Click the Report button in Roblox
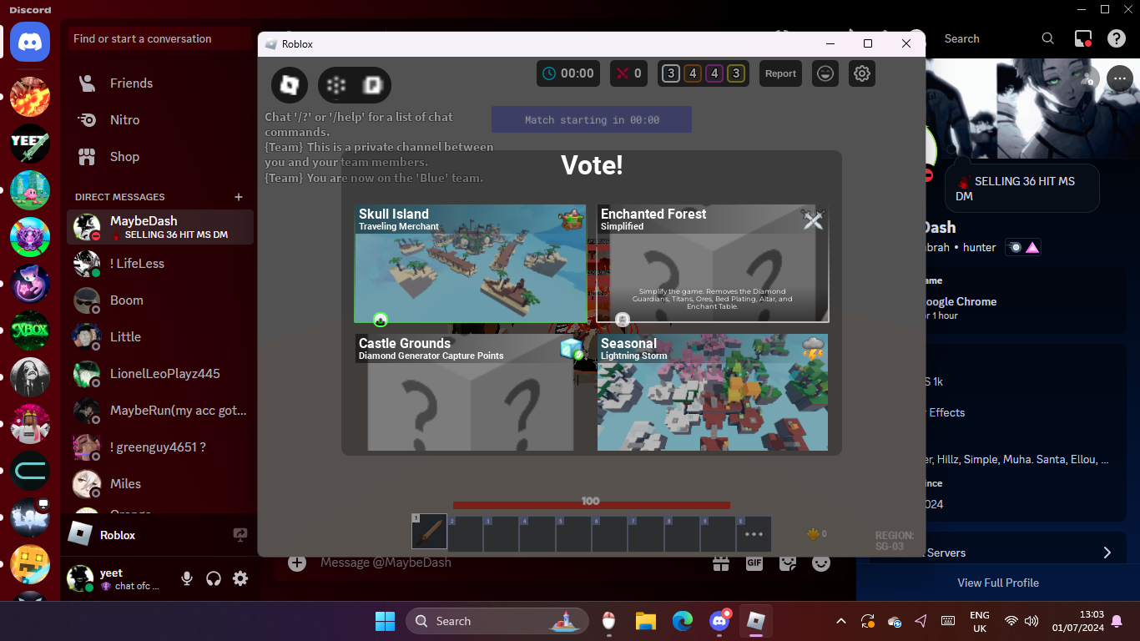This screenshot has width=1140, height=641. (780, 73)
